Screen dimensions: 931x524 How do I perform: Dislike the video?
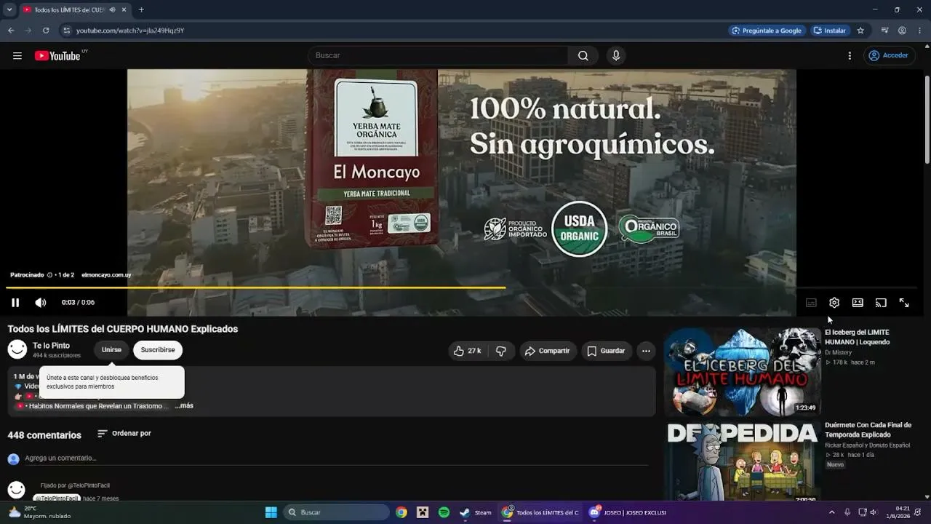coord(501,351)
